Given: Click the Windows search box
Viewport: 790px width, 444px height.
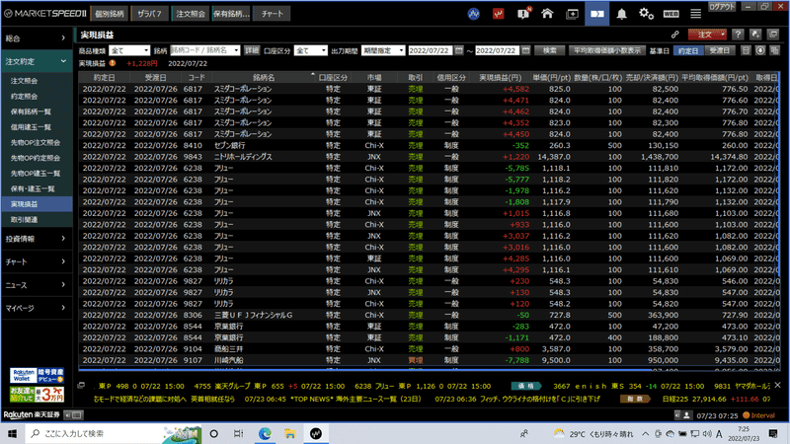Looking at the screenshot, I should [114, 433].
